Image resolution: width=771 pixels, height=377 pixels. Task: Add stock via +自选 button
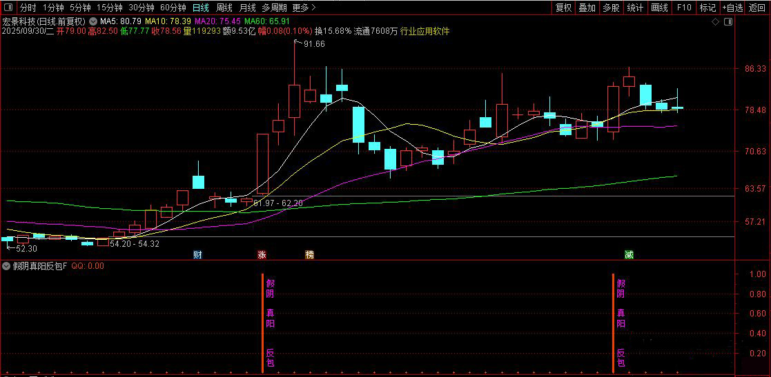(x=732, y=8)
